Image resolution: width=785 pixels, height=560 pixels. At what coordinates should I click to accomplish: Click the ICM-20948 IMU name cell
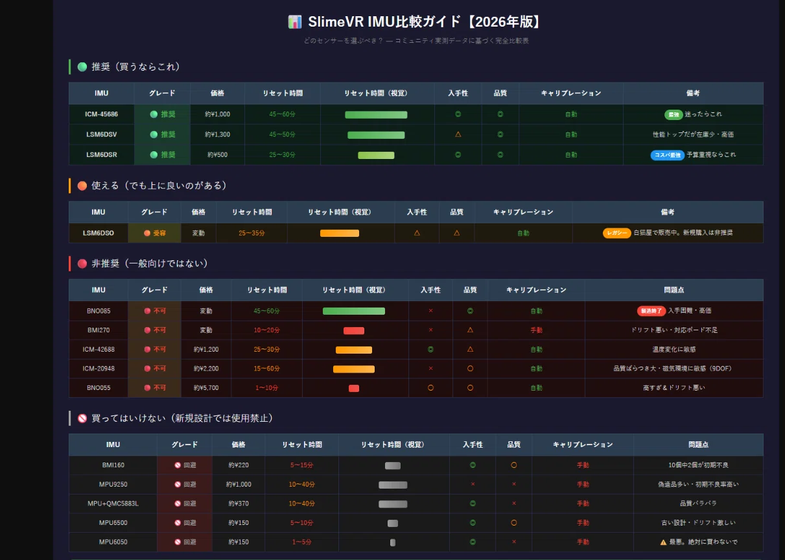pyautogui.click(x=99, y=369)
